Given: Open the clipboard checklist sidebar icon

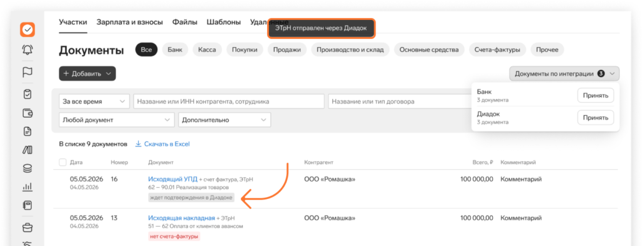Looking at the screenshot, I should pyautogui.click(x=28, y=94).
